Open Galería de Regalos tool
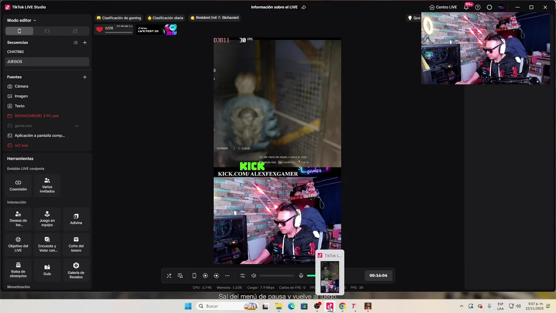The width and height of the screenshot is (556, 313). [76, 270]
